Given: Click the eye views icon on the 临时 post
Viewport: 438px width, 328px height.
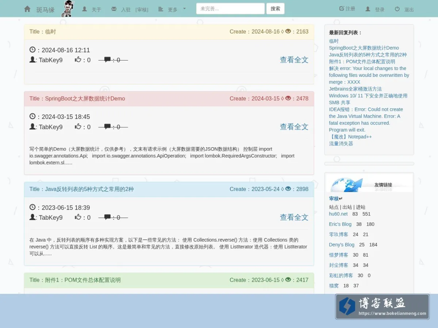Looking at the screenshot, I should click(x=288, y=31).
